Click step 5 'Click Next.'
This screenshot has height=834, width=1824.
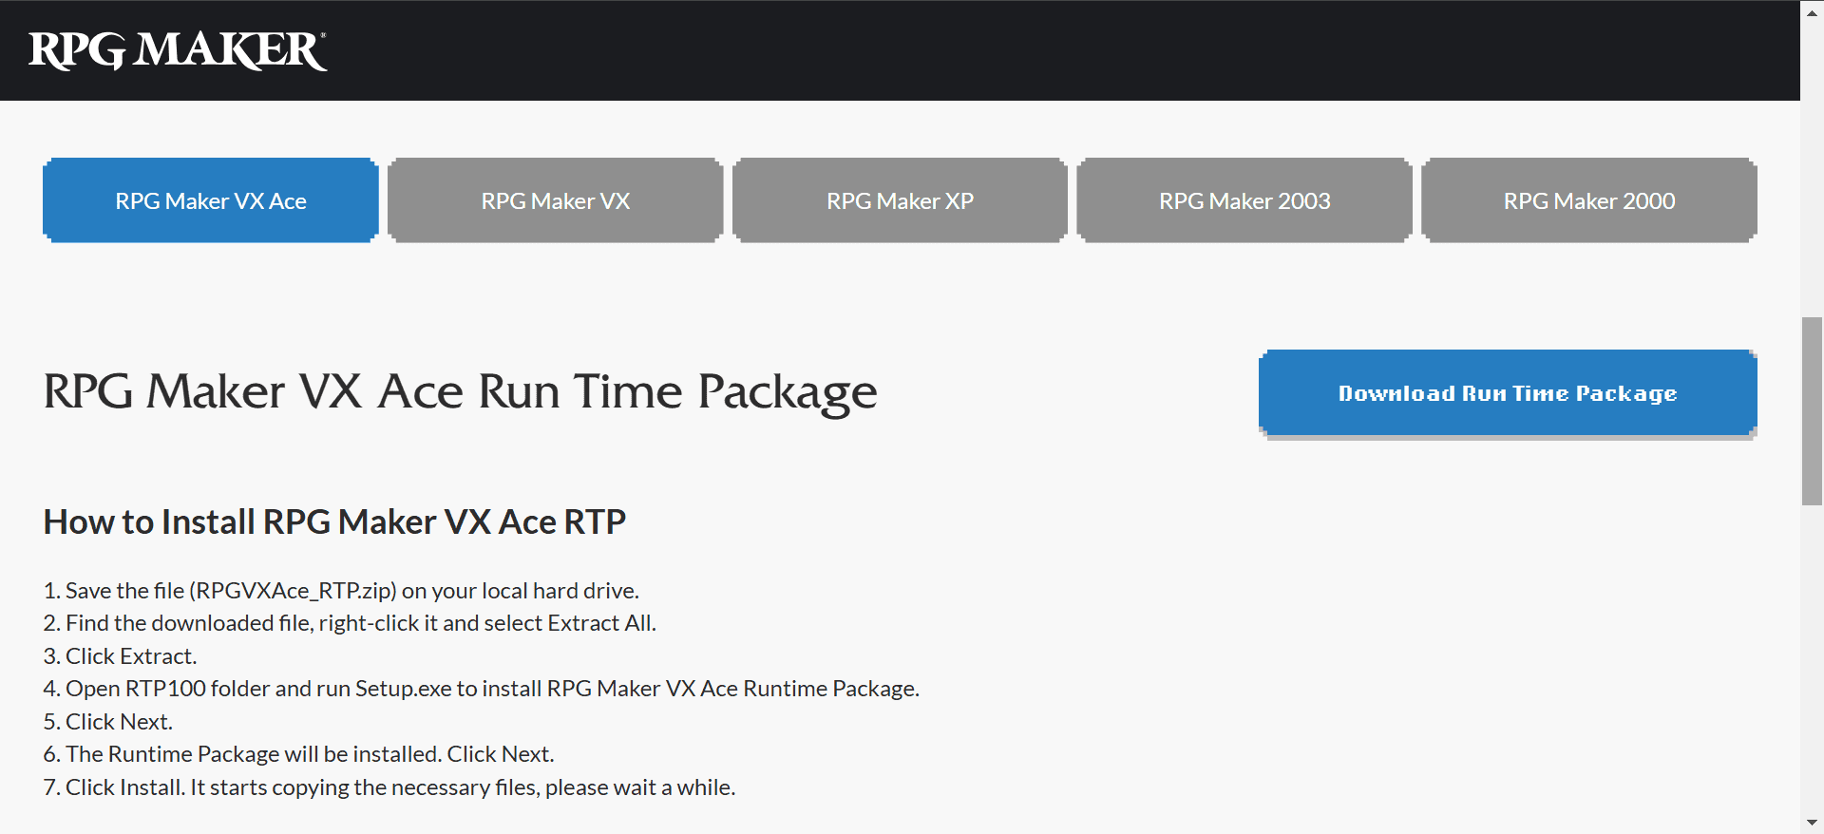coord(108,722)
